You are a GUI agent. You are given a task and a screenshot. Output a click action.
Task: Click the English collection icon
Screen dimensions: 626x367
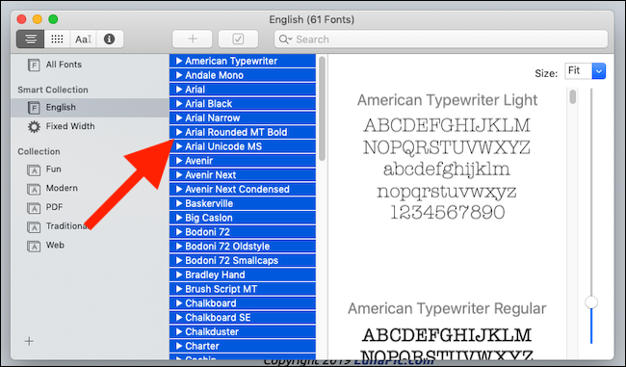click(34, 108)
